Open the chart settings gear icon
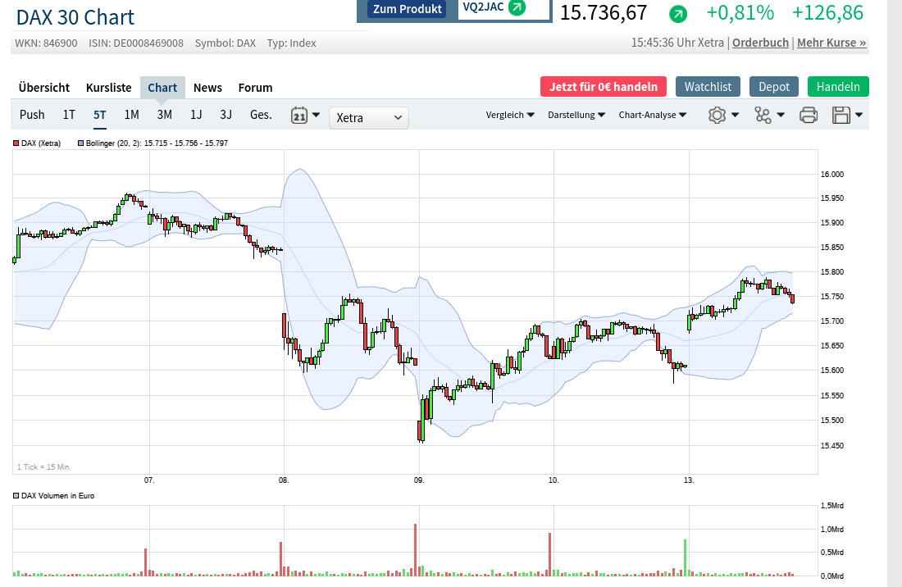 (717, 115)
